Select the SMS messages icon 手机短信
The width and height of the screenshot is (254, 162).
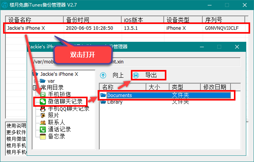(43, 94)
